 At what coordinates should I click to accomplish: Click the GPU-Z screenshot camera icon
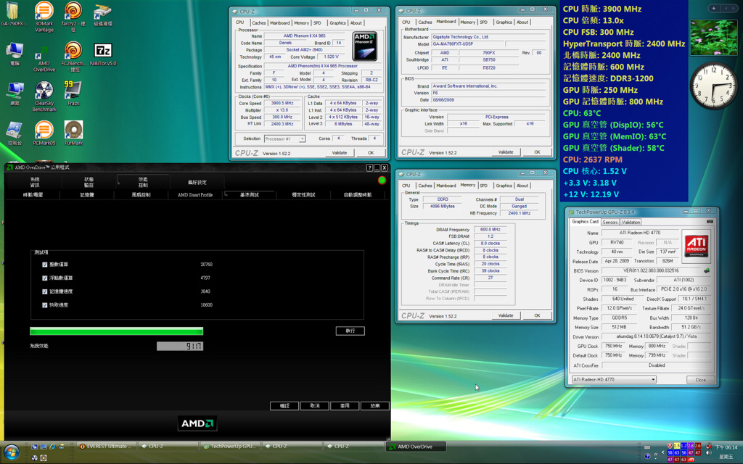[x=710, y=222]
